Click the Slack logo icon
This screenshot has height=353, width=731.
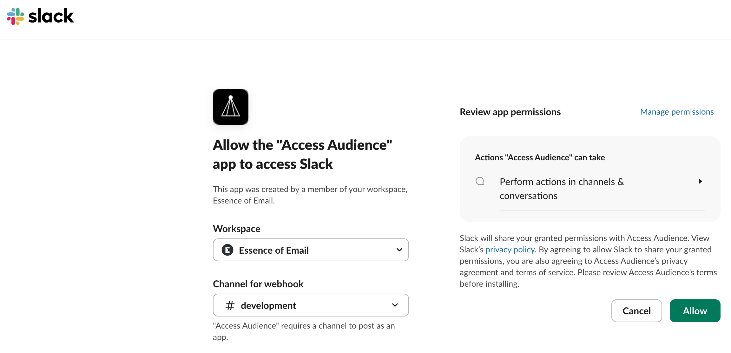coord(15,16)
